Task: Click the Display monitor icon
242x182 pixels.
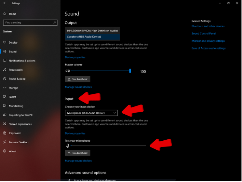Action: click(5, 43)
